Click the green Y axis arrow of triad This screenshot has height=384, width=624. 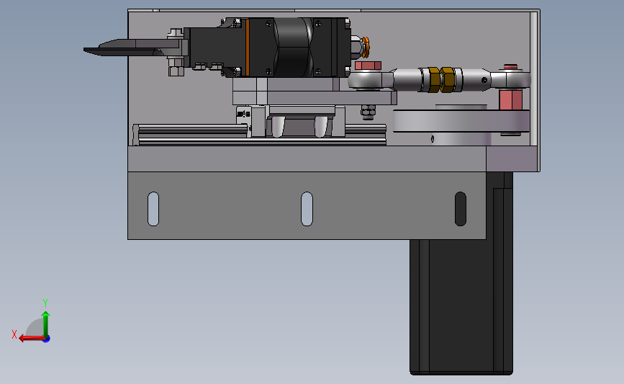point(46,324)
